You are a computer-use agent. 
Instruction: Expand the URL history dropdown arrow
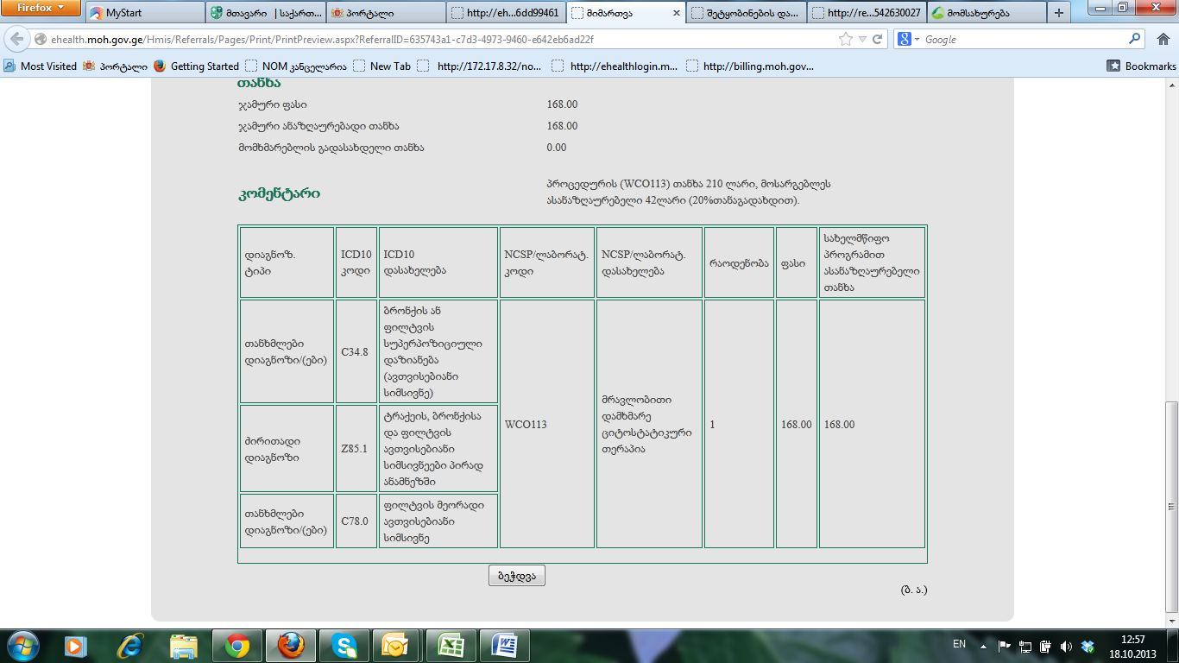862,40
